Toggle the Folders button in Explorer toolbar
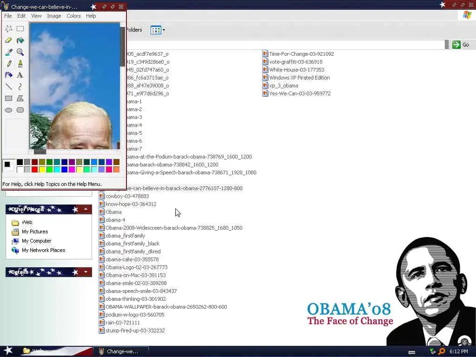476x357 pixels. 134,30
